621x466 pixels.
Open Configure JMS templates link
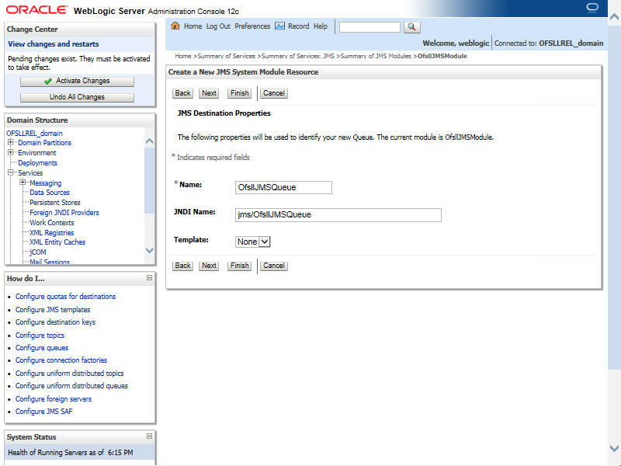53,309
